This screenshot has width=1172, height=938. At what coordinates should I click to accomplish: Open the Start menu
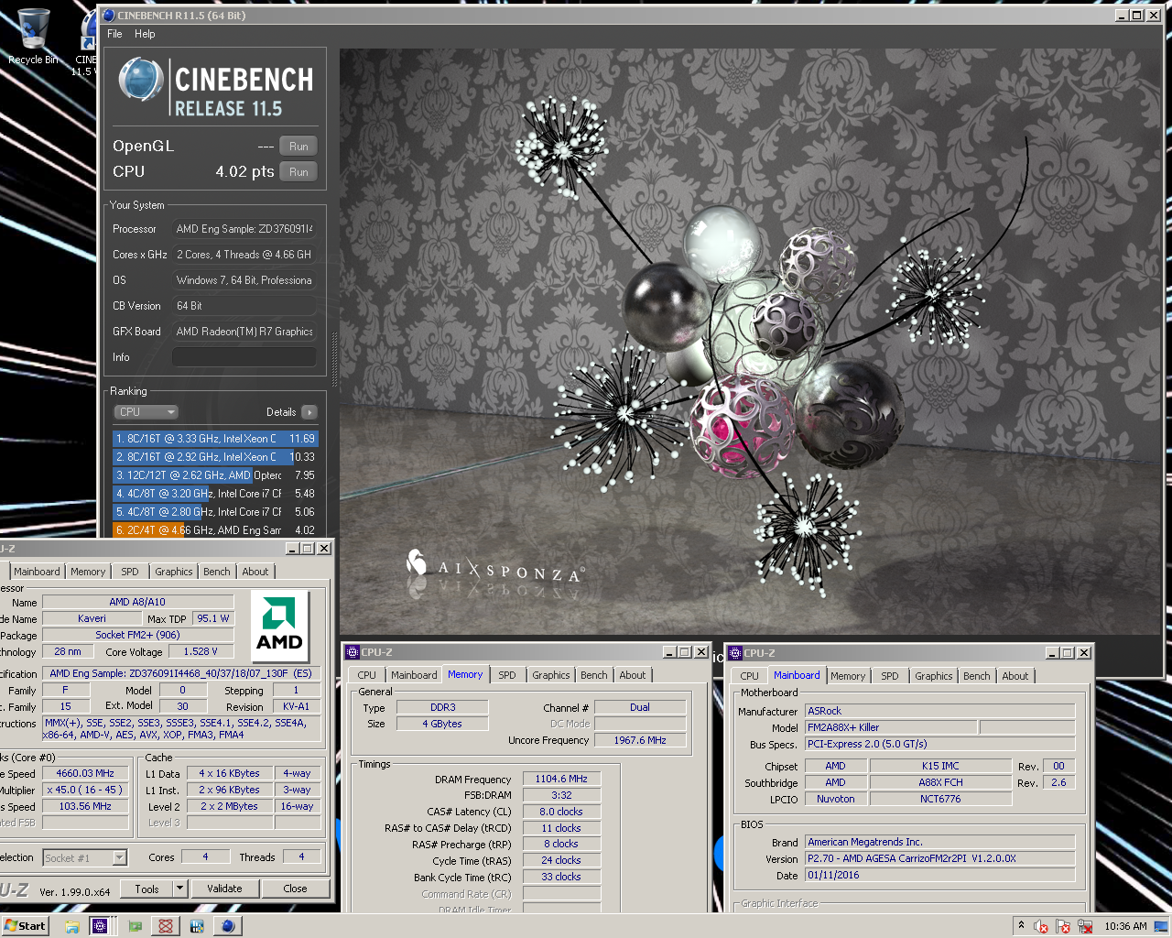25,926
